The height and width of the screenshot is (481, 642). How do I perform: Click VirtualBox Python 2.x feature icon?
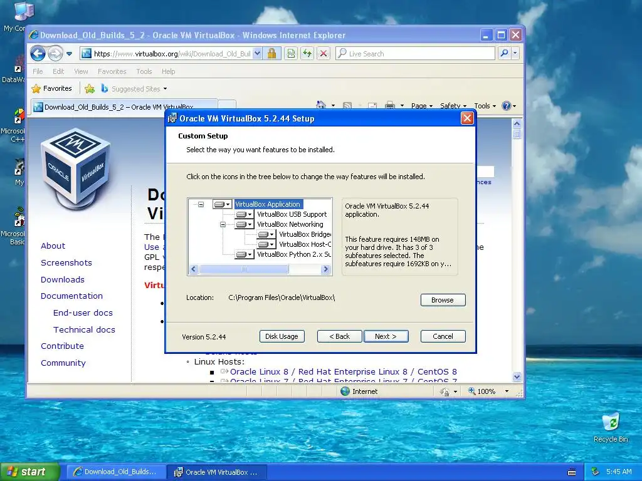(x=245, y=254)
